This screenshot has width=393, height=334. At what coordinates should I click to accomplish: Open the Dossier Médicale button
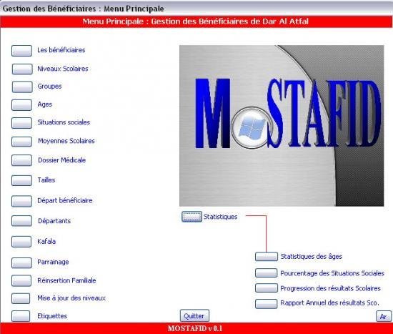(22, 160)
